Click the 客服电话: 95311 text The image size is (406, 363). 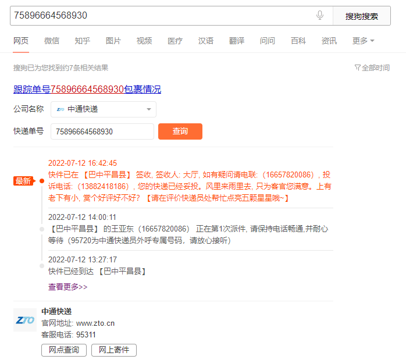[x=69, y=334]
